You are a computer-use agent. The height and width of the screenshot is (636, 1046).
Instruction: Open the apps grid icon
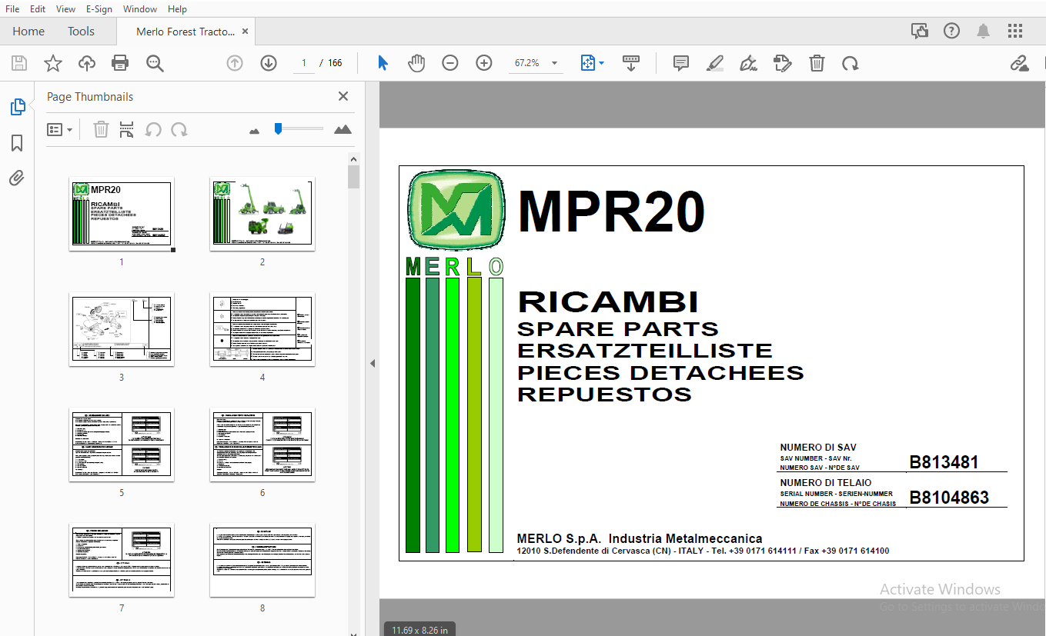pos(1015,31)
